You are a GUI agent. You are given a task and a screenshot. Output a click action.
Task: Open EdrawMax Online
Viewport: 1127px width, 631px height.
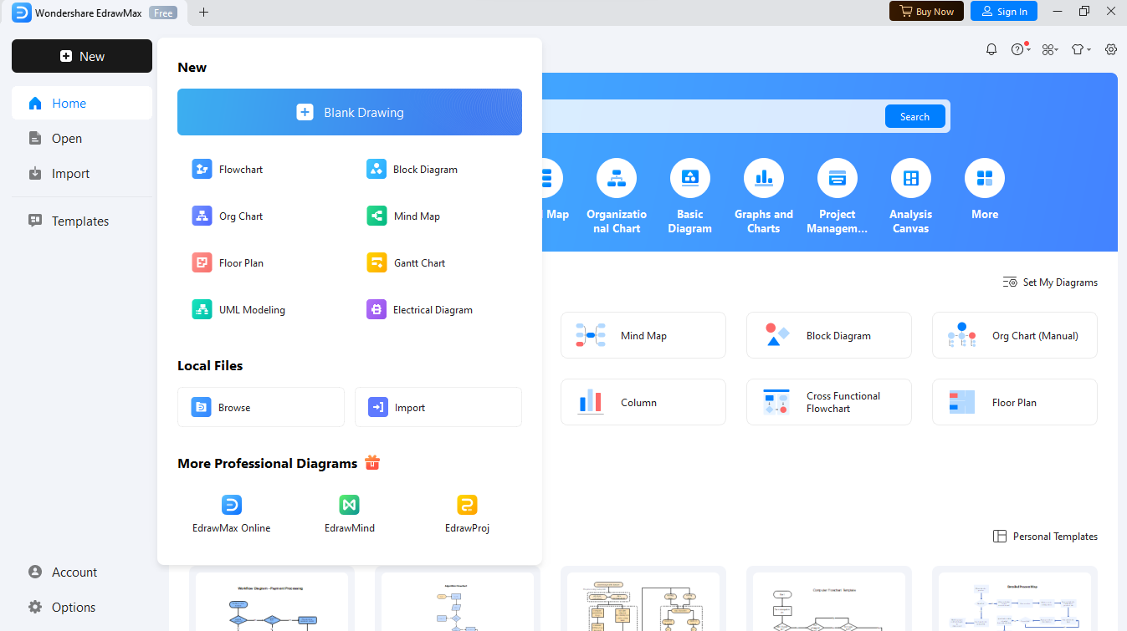click(232, 514)
